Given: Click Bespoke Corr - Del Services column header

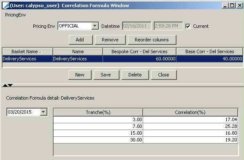Looking at the screenshot, I should [139, 52].
